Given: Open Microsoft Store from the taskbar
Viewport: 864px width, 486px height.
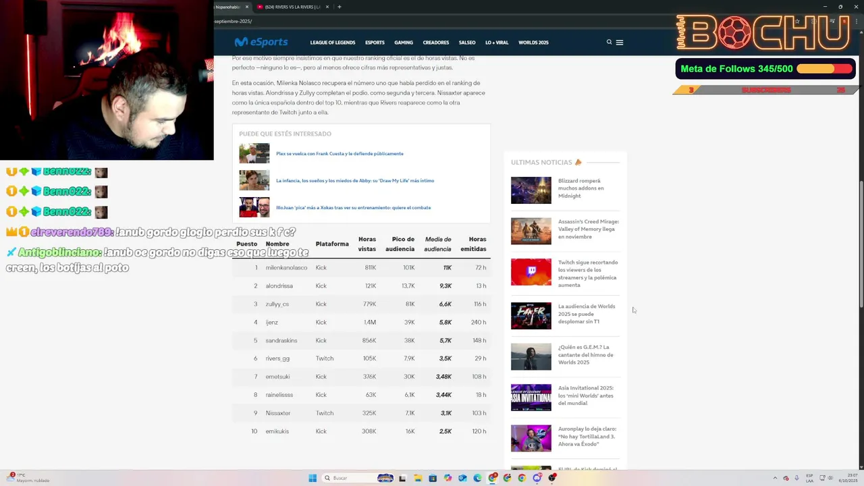Looking at the screenshot, I should click(x=433, y=478).
